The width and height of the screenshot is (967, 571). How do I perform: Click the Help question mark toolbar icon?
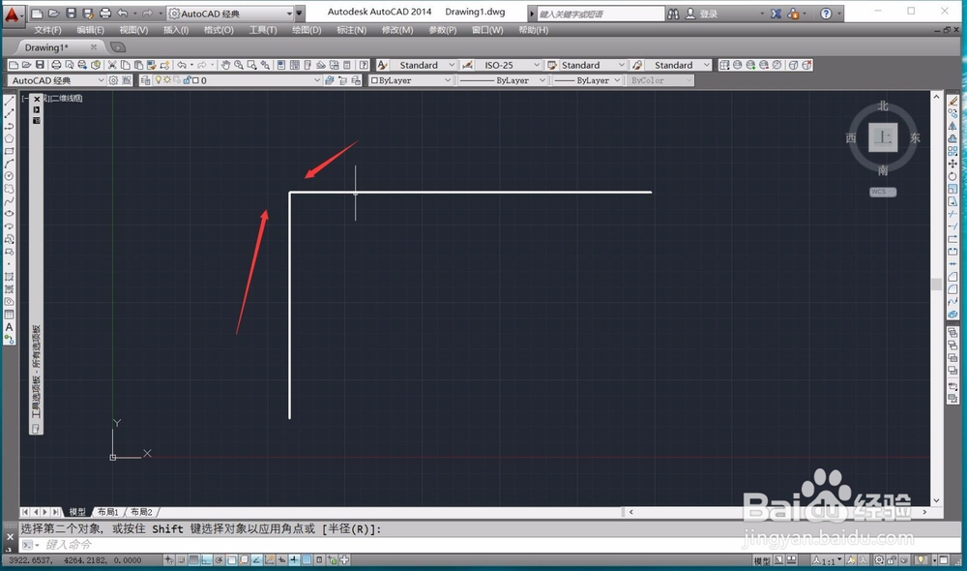point(364,65)
